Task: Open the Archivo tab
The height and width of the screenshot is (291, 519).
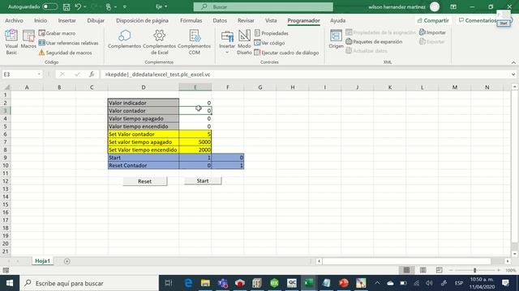Action: tap(14, 20)
